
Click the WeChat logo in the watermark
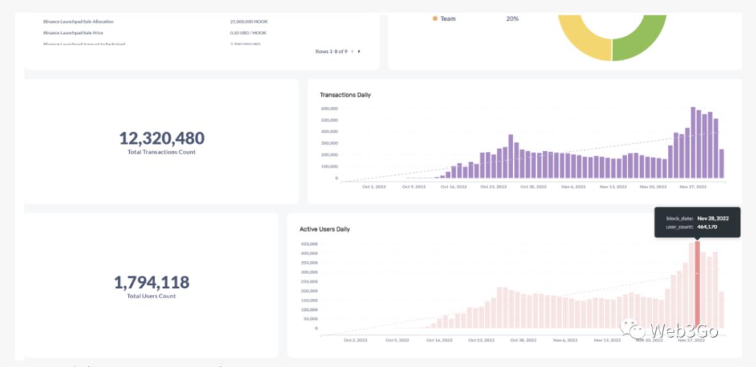pos(635,330)
